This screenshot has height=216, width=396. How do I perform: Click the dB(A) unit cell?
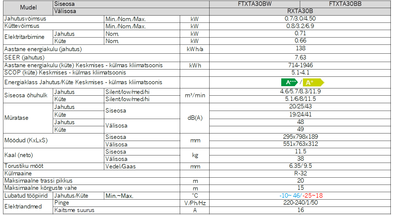[x=195, y=118]
